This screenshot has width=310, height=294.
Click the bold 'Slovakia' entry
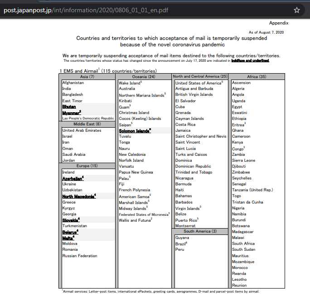click(71, 220)
